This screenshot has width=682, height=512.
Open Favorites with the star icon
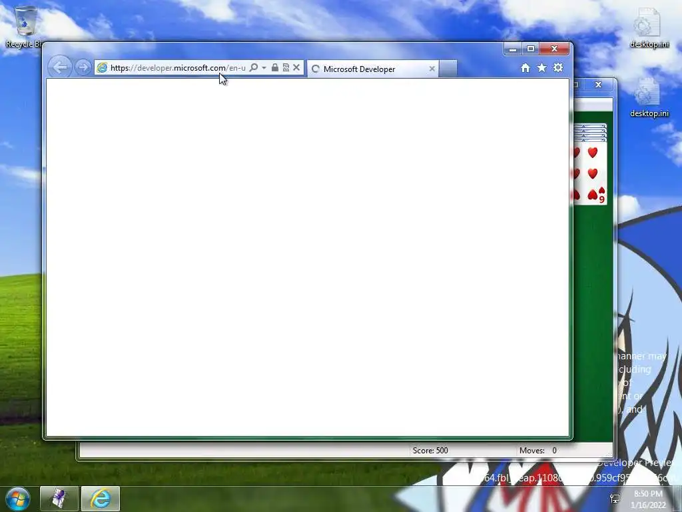pos(541,68)
